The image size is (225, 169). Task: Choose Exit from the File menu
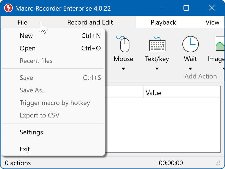(25, 149)
